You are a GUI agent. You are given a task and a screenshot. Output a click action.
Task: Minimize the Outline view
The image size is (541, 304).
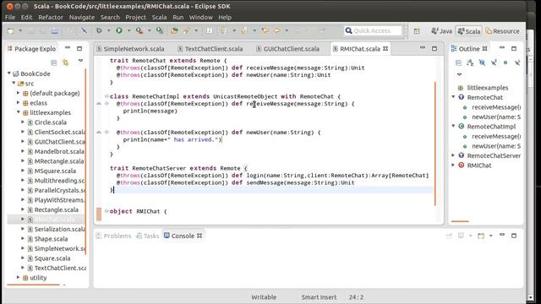point(502,47)
